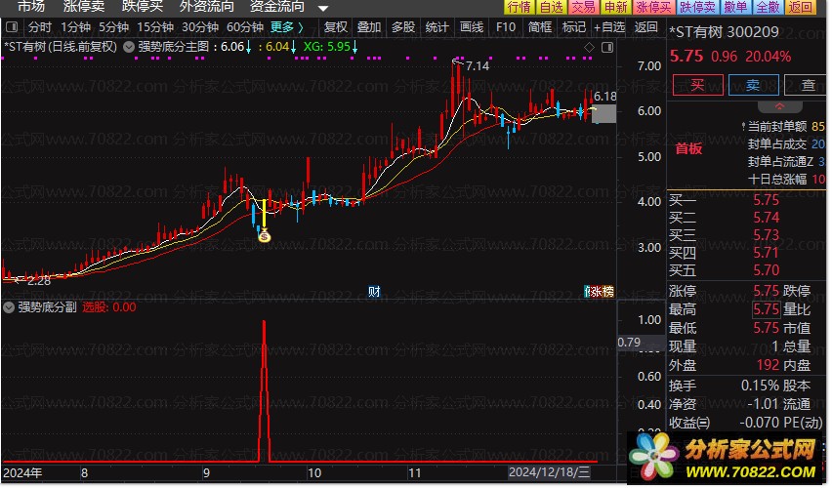Click the 买四 price 5.71
This screenshot has height=488, width=832.
coord(767,253)
